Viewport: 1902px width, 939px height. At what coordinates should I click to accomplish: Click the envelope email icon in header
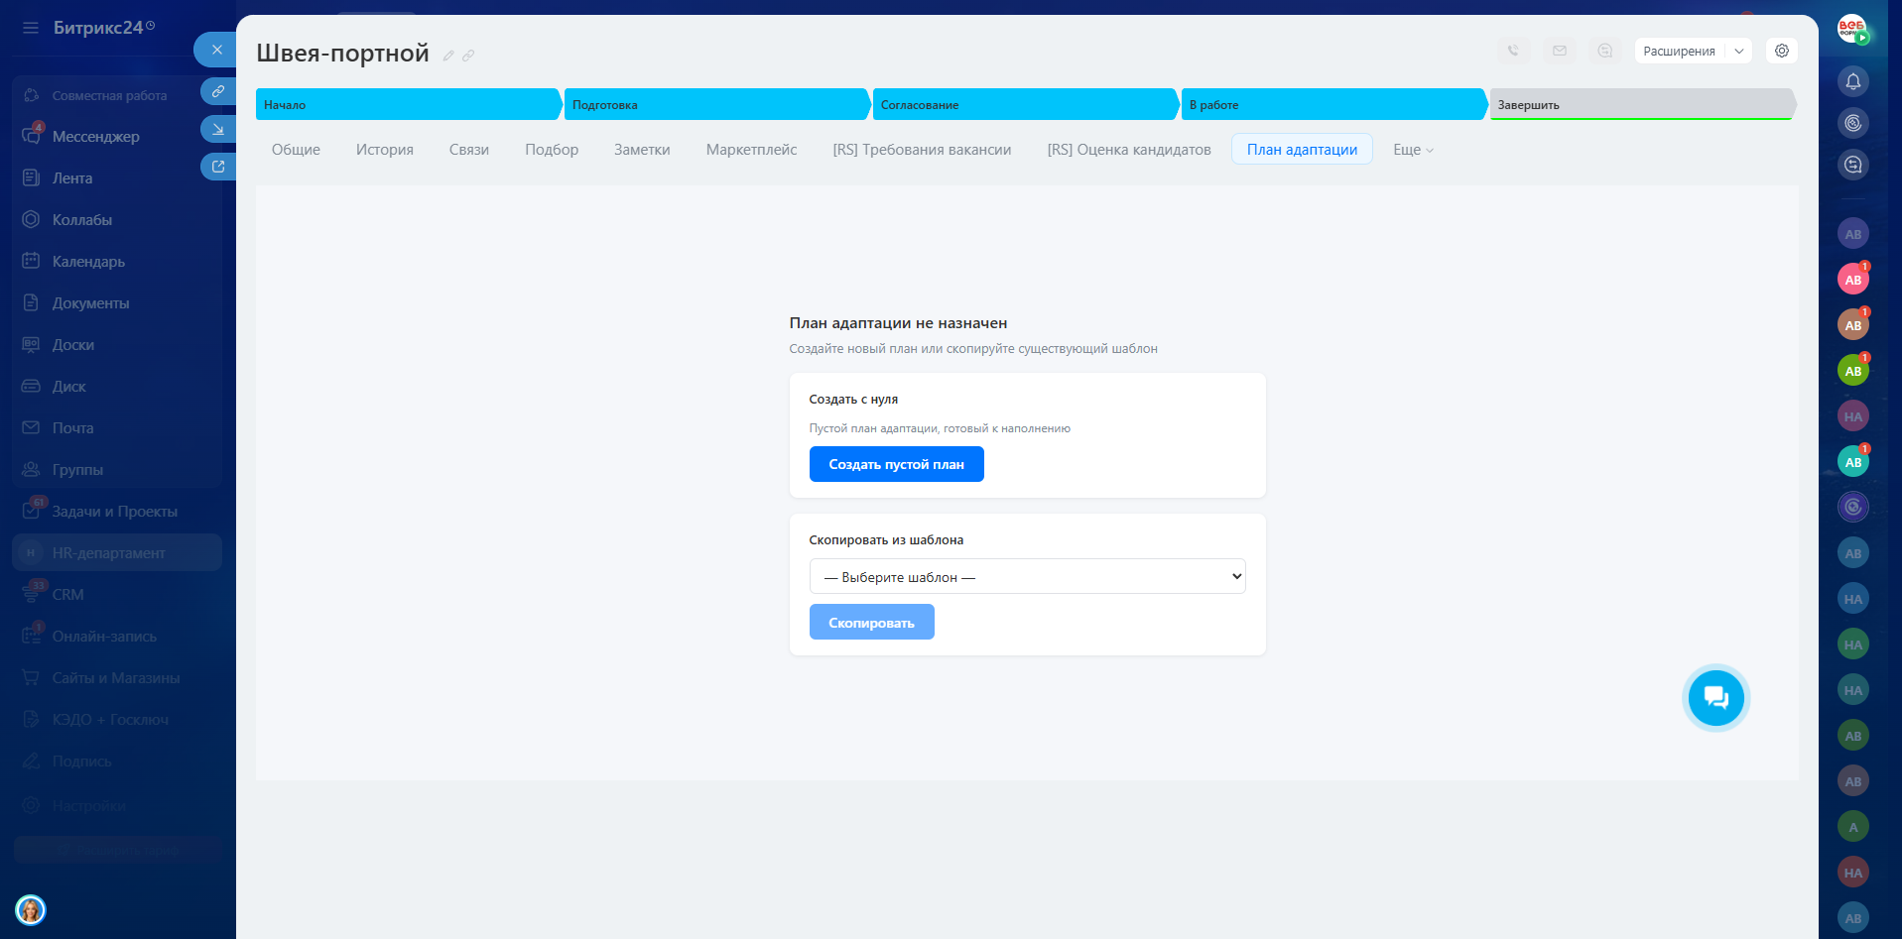tap(1559, 51)
